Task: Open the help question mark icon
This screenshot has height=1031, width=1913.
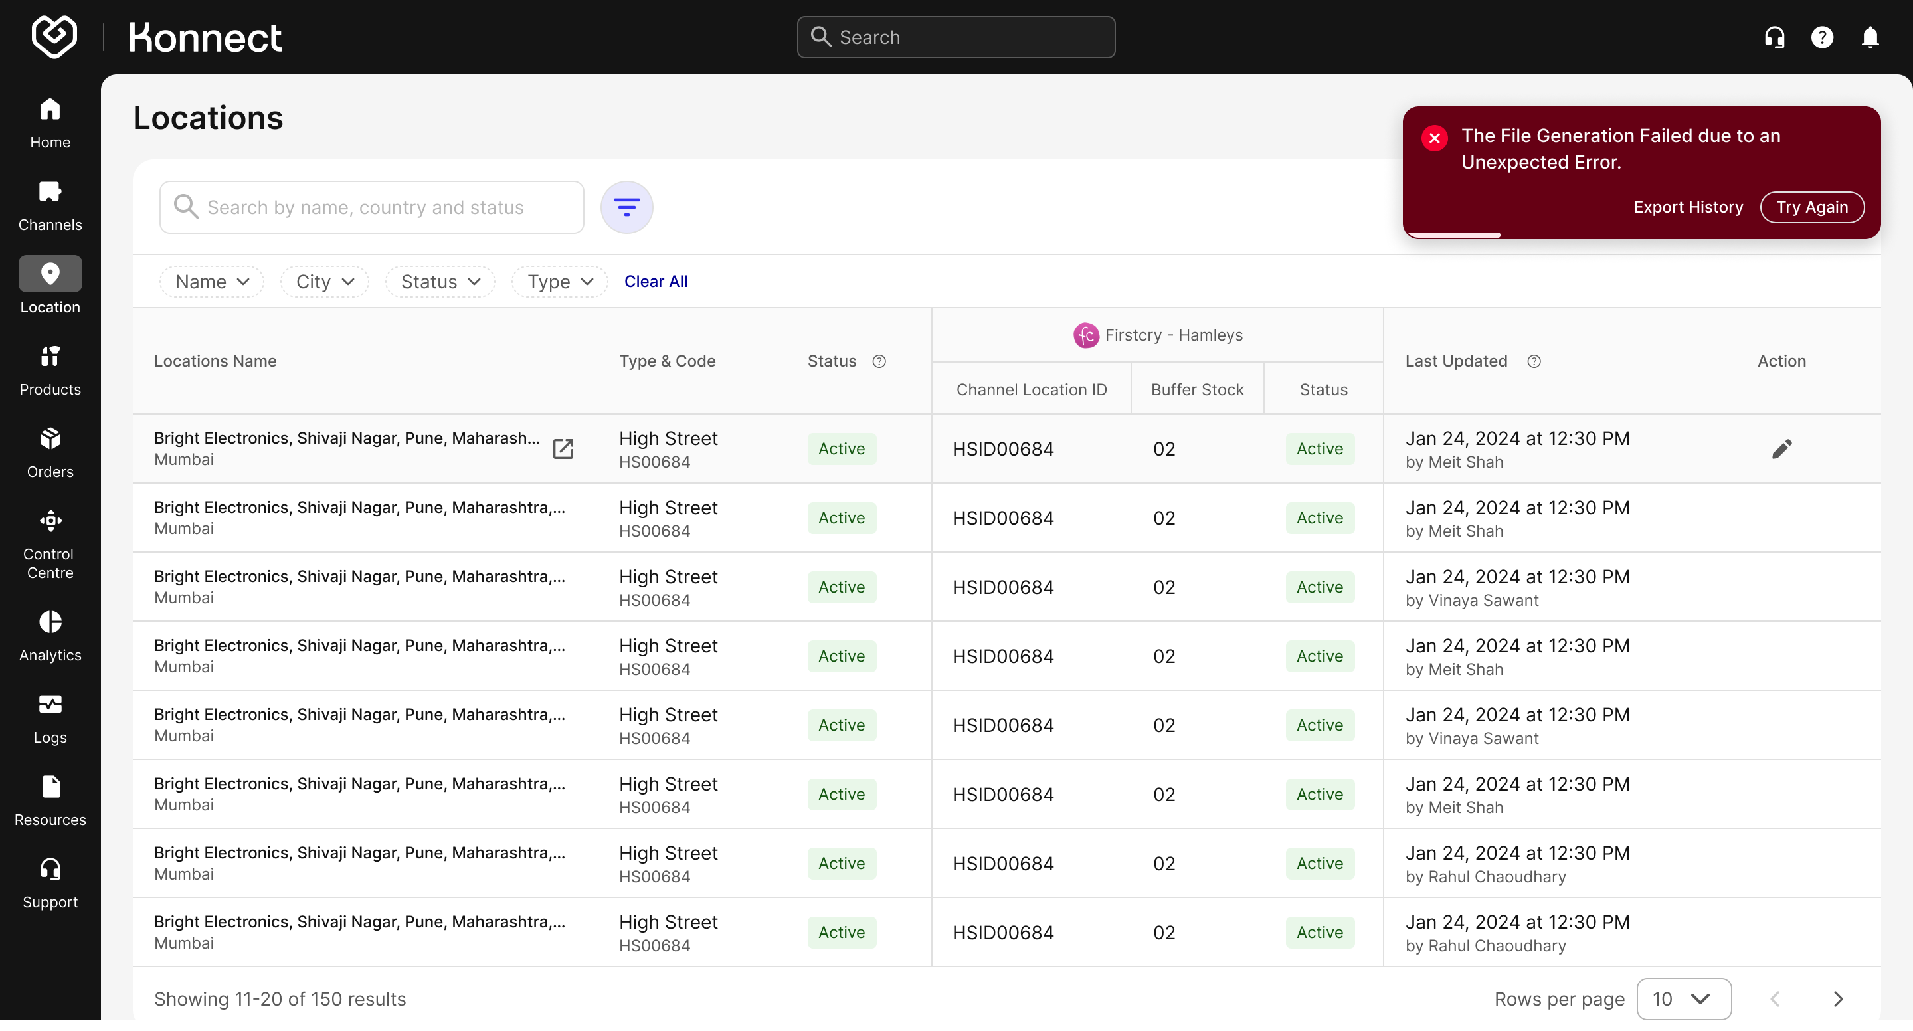Action: point(1823,37)
